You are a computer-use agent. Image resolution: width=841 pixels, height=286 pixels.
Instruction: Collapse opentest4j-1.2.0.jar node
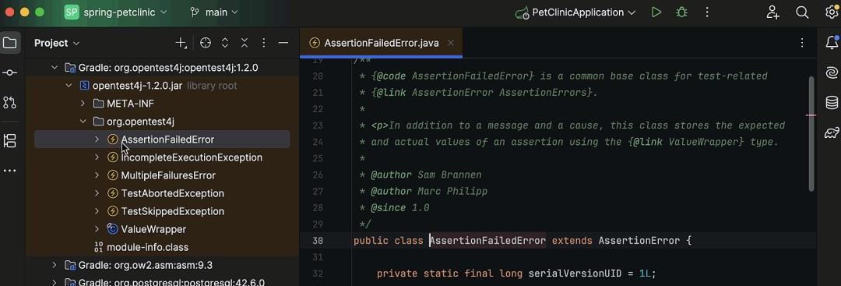tap(69, 86)
